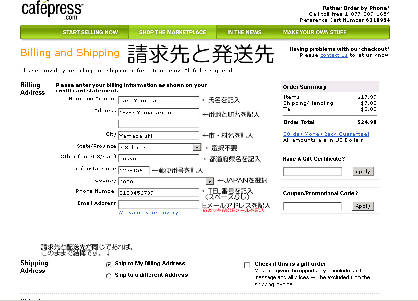Focus the Zip/Postal Code field

(x=134, y=170)
